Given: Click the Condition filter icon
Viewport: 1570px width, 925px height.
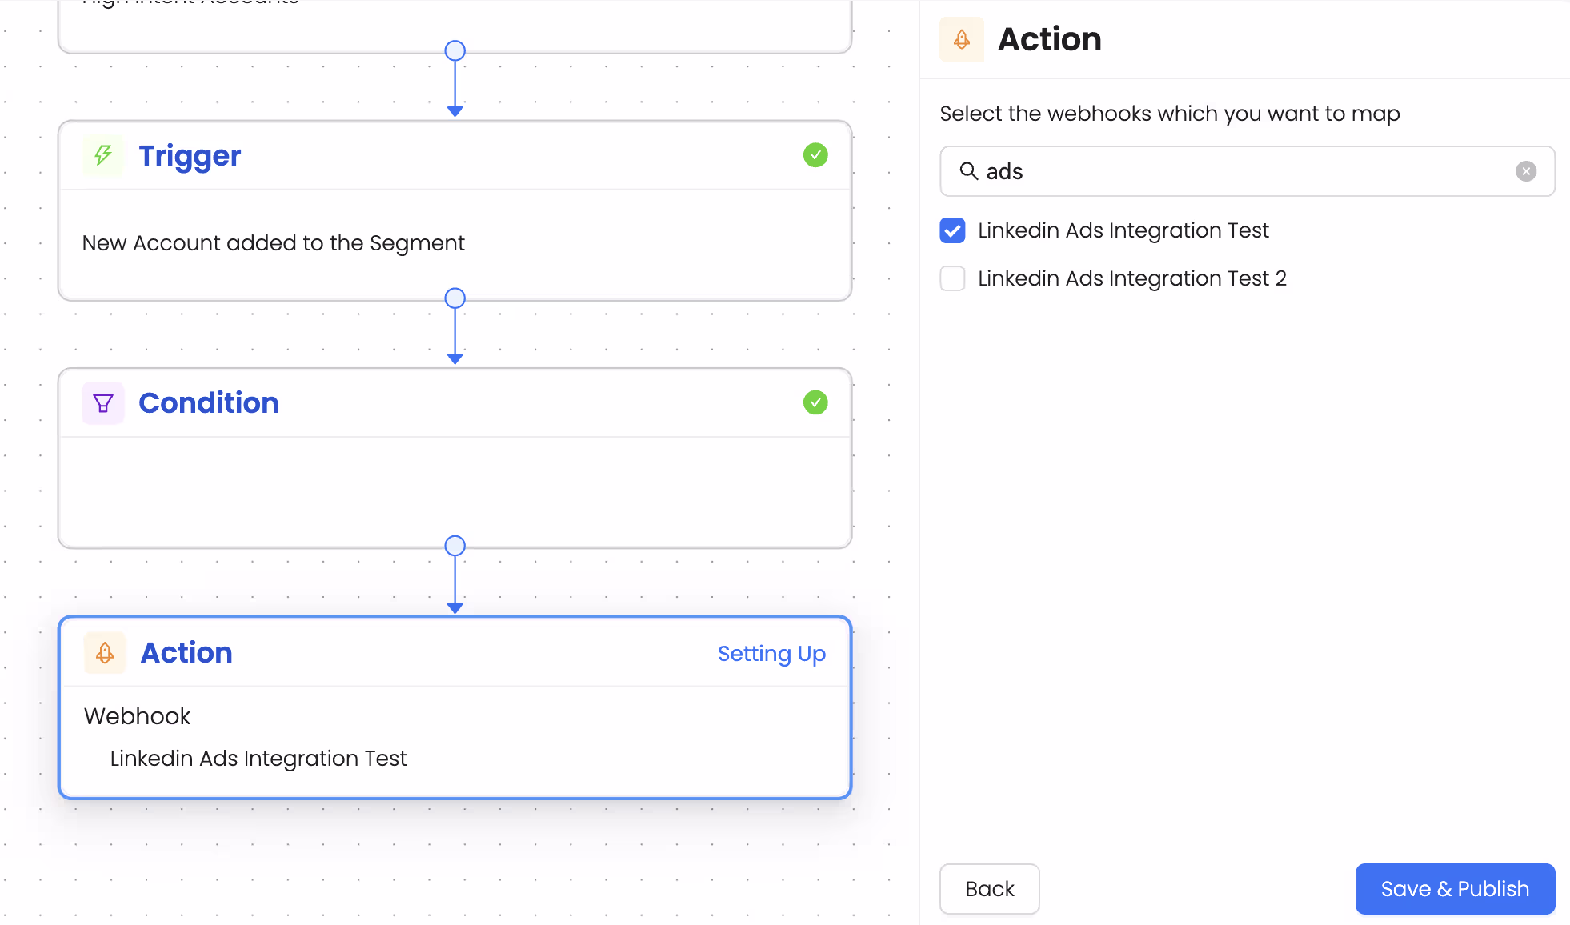Looking at the screenshot, I should coord(103,403).
